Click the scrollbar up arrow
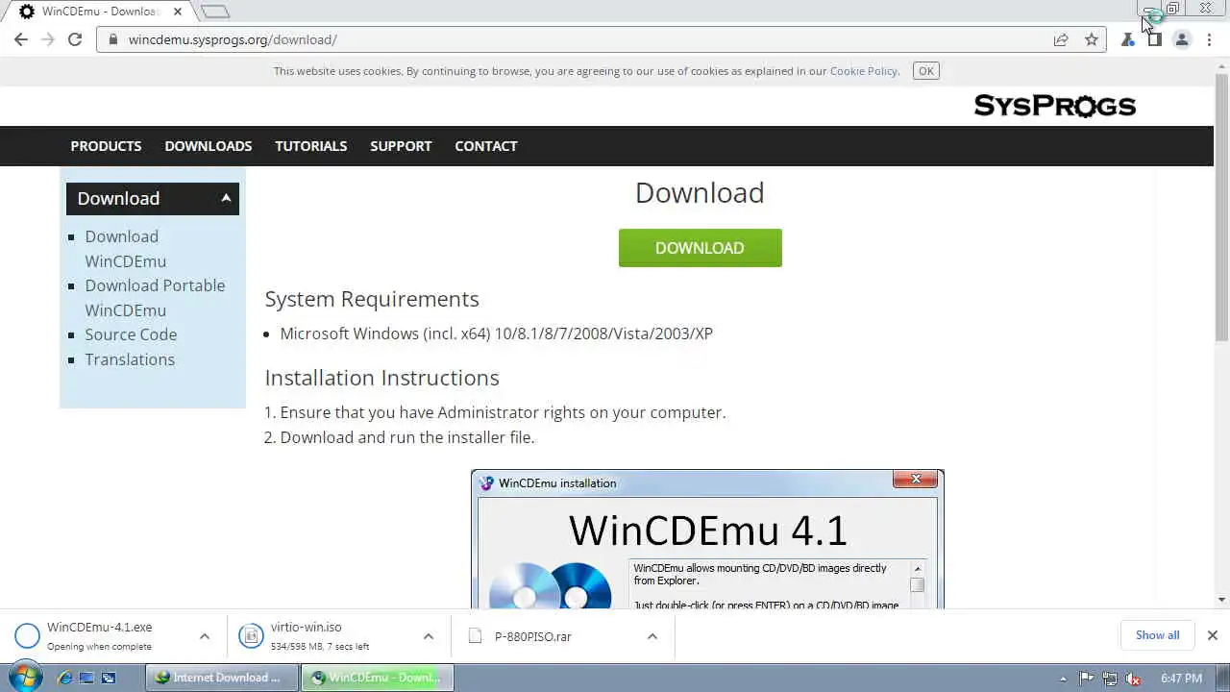Image resolution: width=1230 pixels, height=692 pixels. [x=1221, y=64]
